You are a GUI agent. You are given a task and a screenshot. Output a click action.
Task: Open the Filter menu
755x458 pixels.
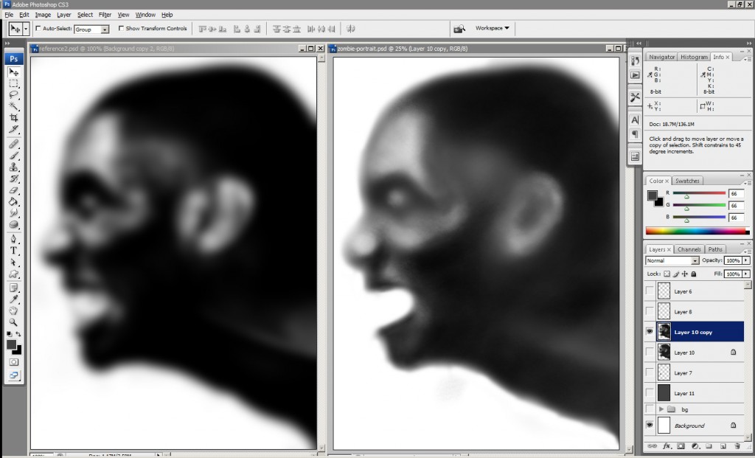coord(105,15)
